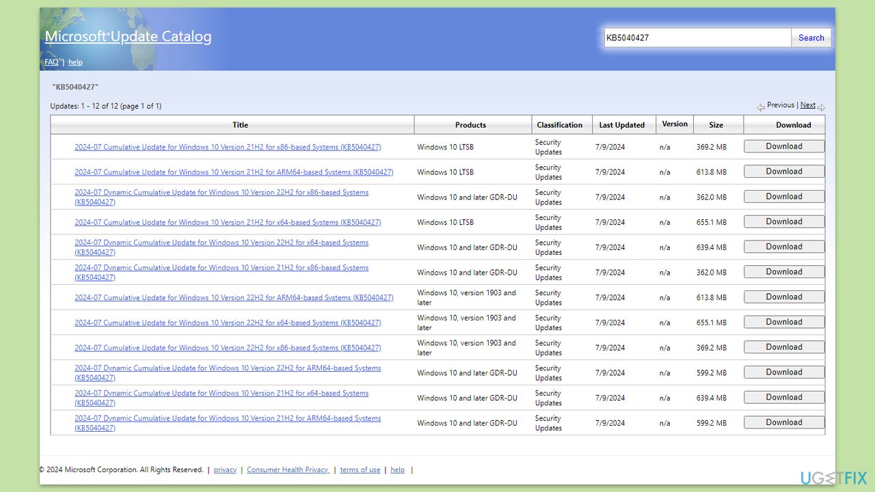Sort by the Size column header
875x492 pixels.
pos(718,125)
